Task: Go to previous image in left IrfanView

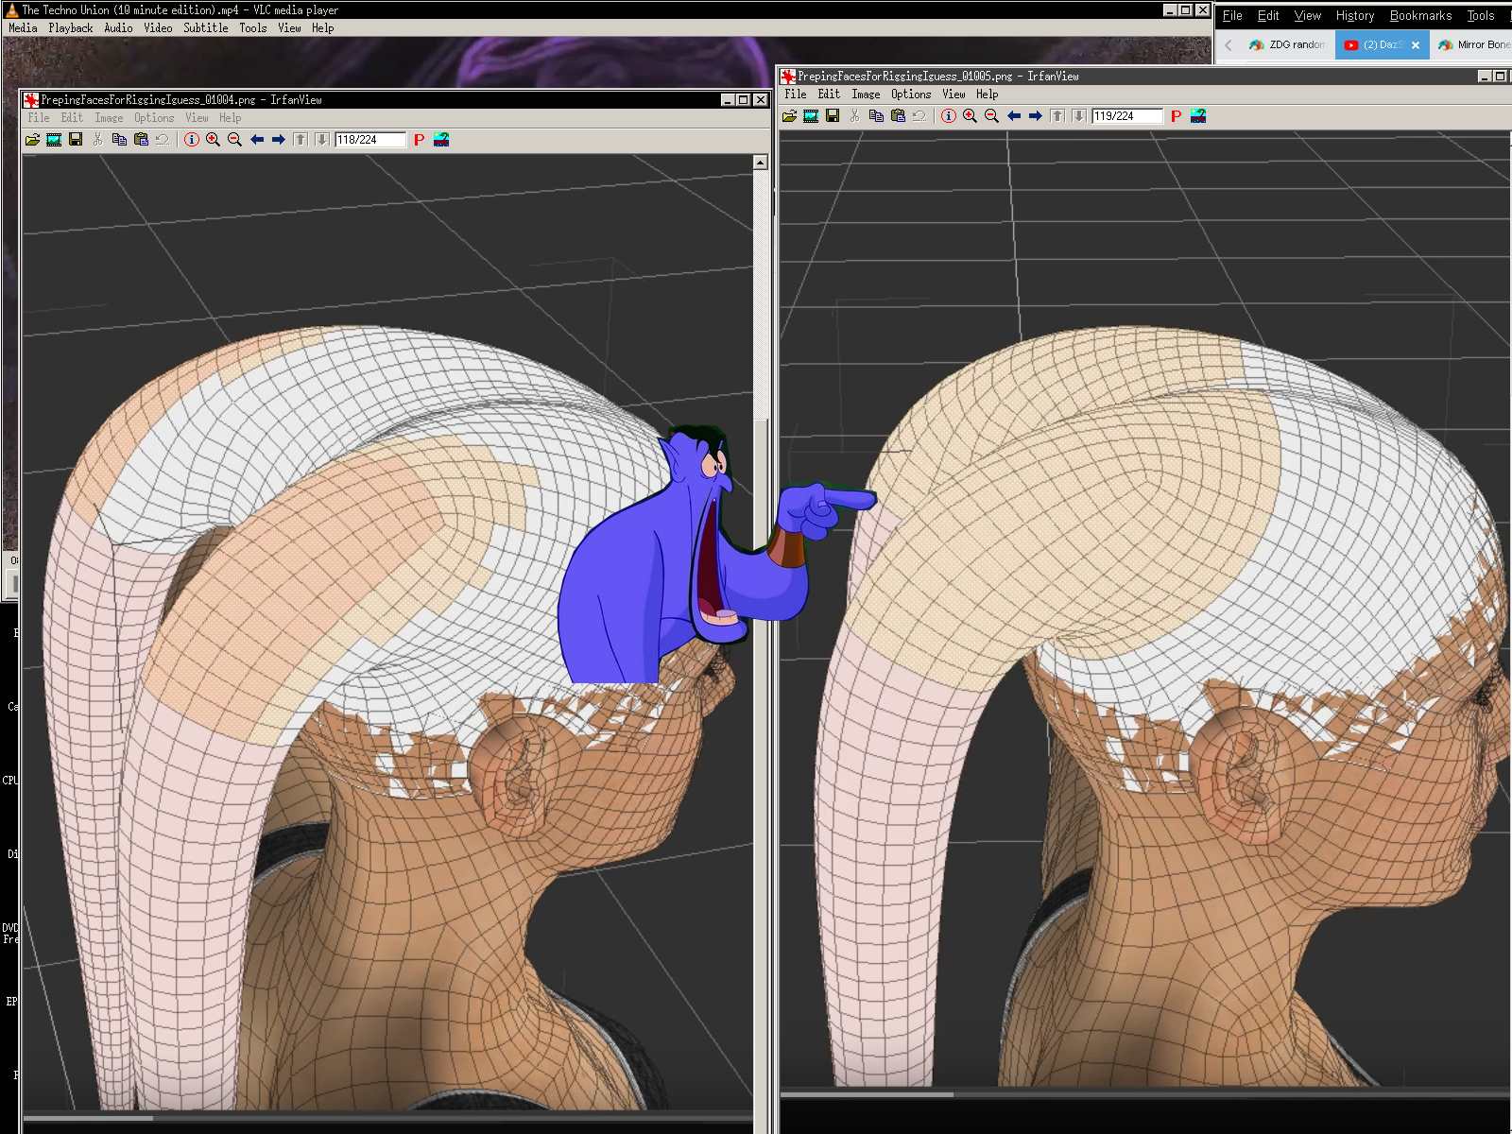Action: tap(257, 140)
